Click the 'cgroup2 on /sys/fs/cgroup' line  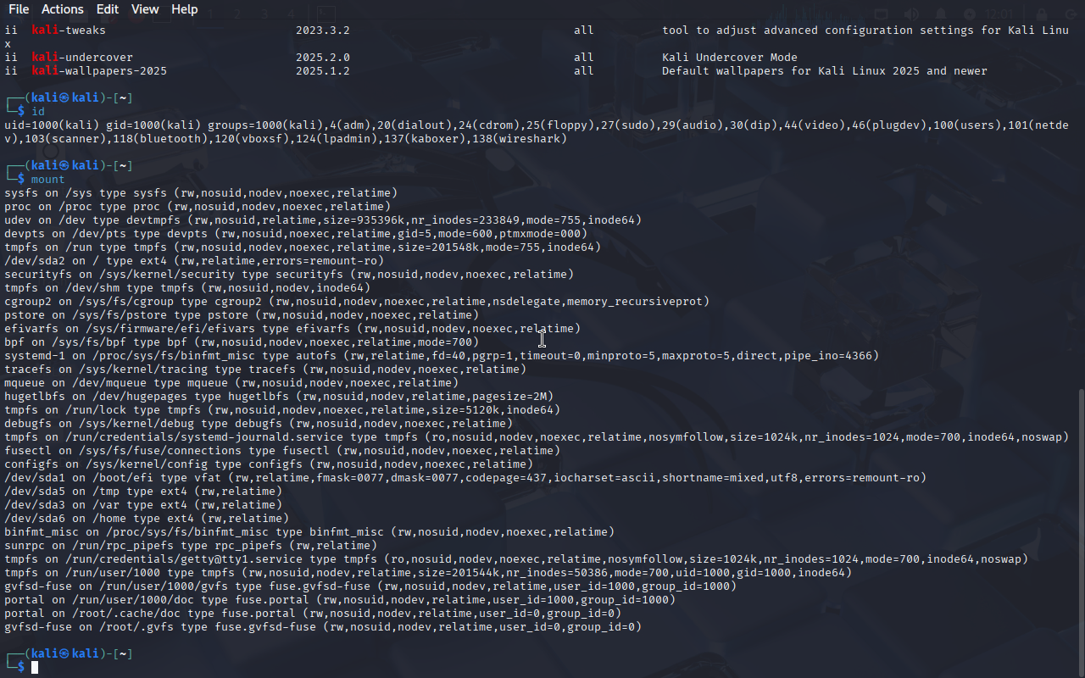(357, 302)
